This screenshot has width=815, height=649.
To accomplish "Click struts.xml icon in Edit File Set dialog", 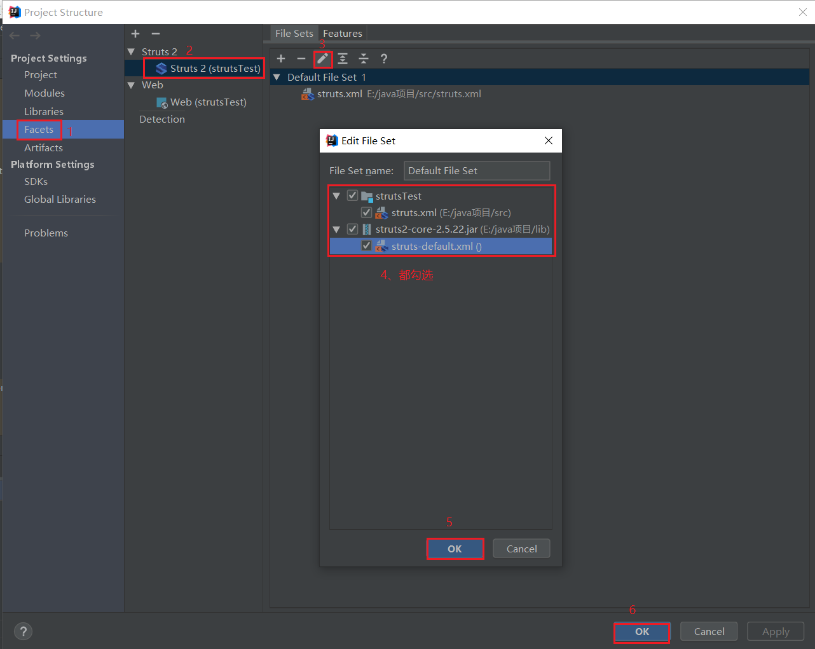I will pyautogui.click(x=381, y=213).
